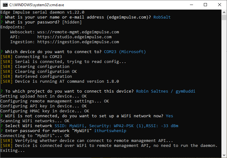227x158 pixels.
Task: Close the command prompt window
Action: pos(219,5)
